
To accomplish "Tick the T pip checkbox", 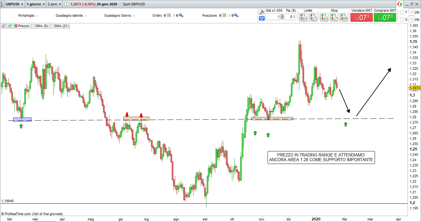I will coord(402,12).
